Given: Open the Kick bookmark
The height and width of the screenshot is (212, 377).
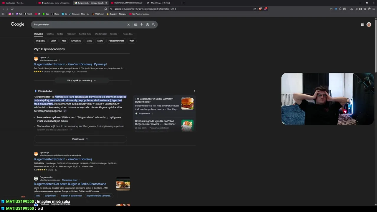Looking at the screenshot, I should tap(46, 14).
